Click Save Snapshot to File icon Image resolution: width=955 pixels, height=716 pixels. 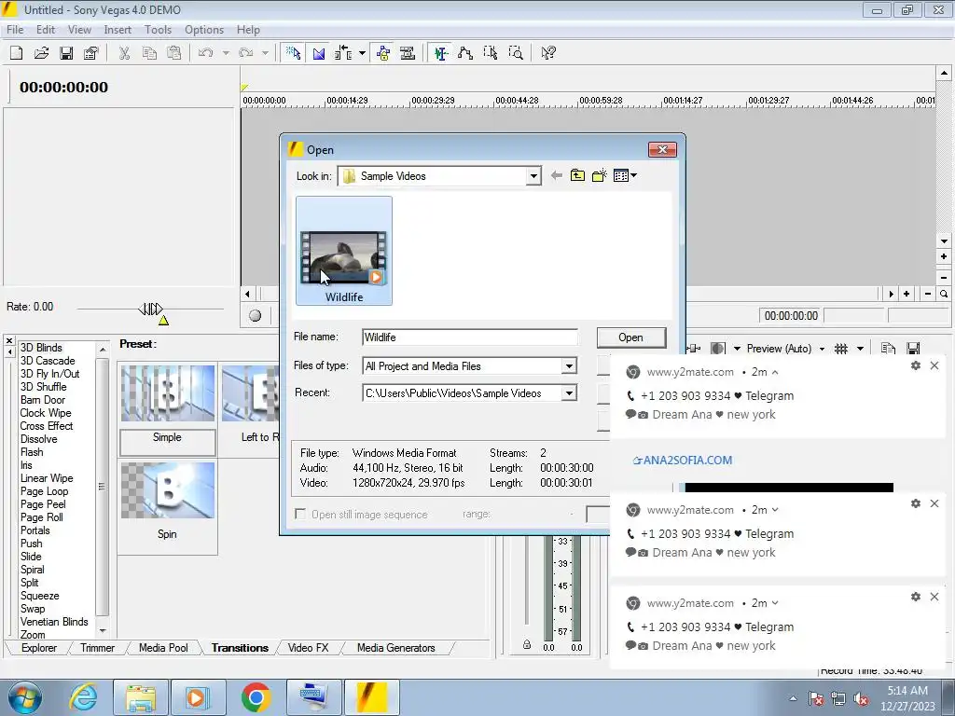[913, 349]
